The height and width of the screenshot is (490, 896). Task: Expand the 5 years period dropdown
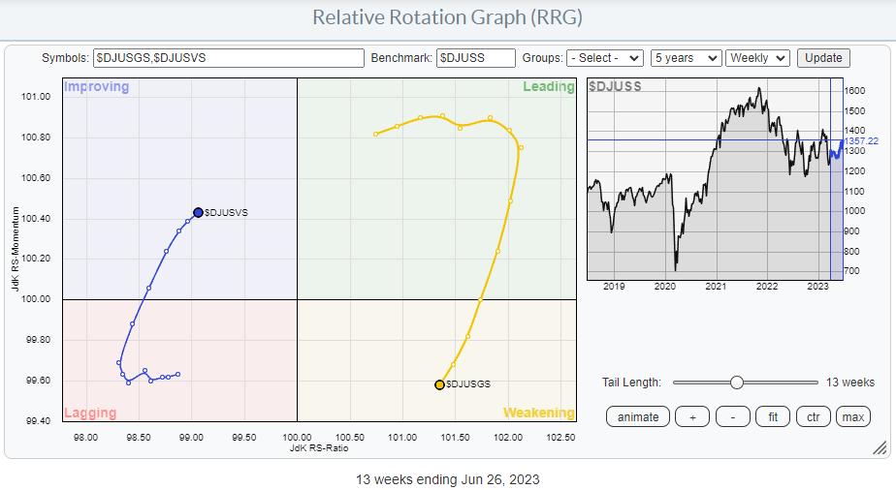pos(686,58)
